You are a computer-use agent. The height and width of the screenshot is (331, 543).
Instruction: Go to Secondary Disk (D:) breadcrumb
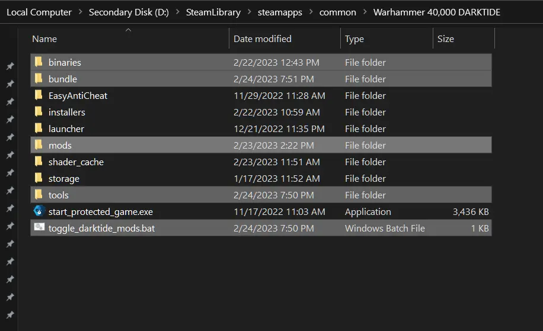coord(129,12)
